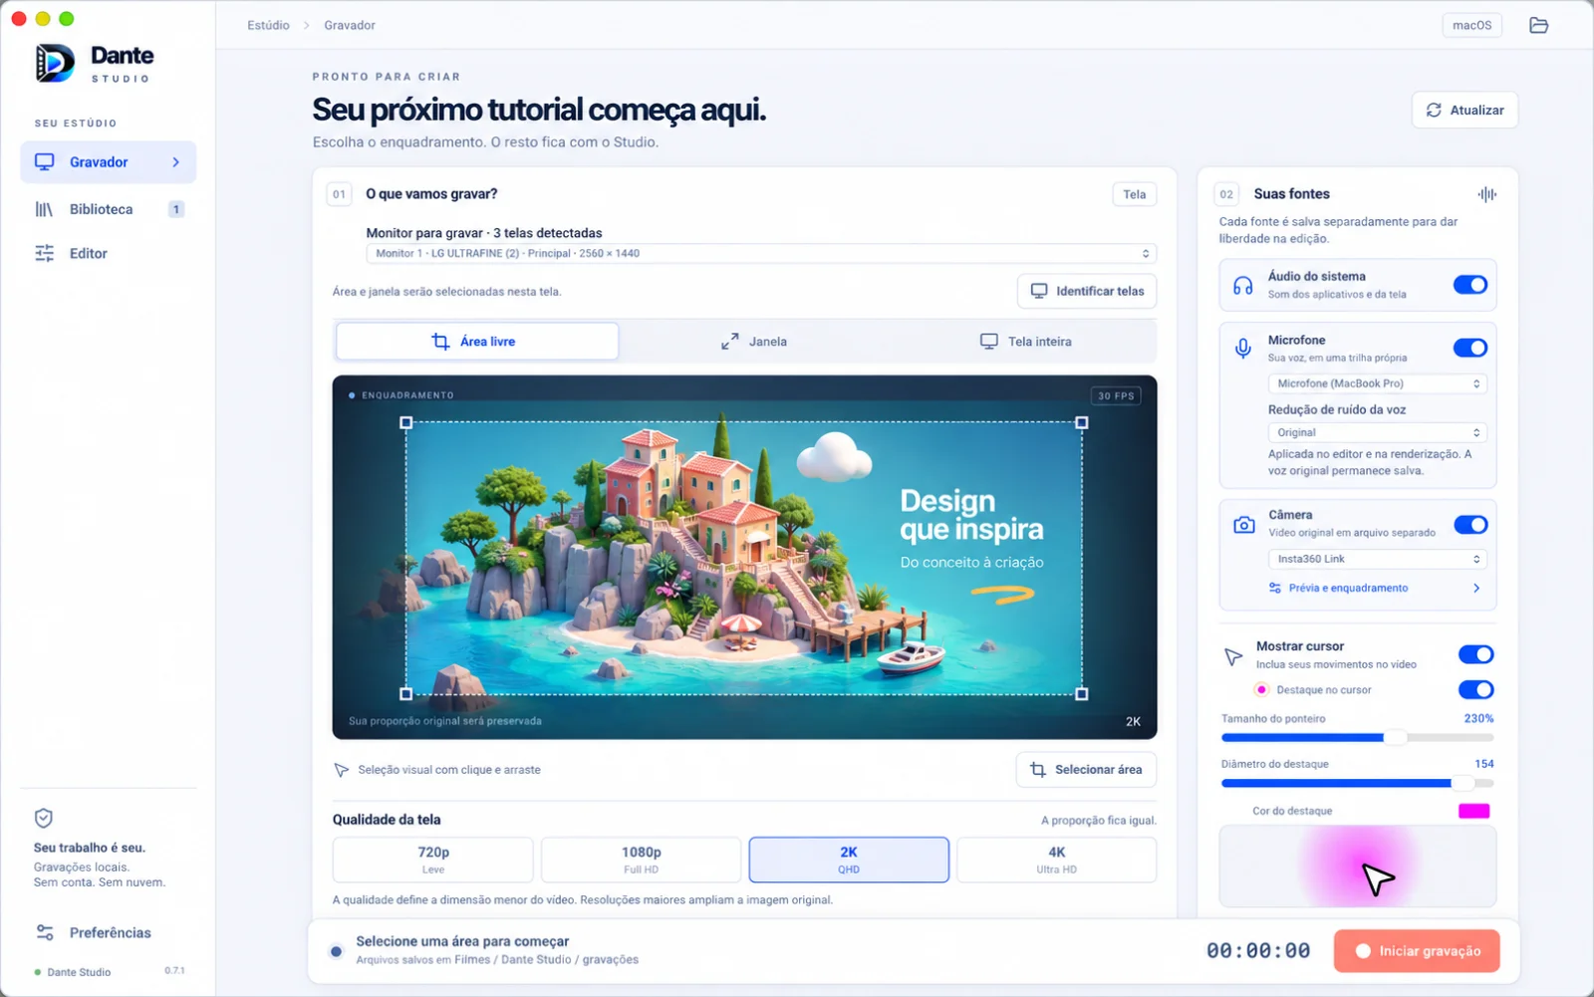Switch to the Tela inteira tab
The width and height of the screenshot is (1594, 997).
click(1025, 342)
